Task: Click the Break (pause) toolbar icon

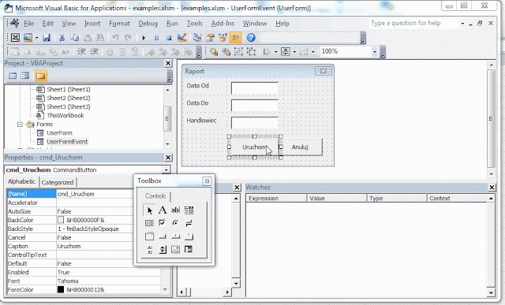Action: pos(156,38)
